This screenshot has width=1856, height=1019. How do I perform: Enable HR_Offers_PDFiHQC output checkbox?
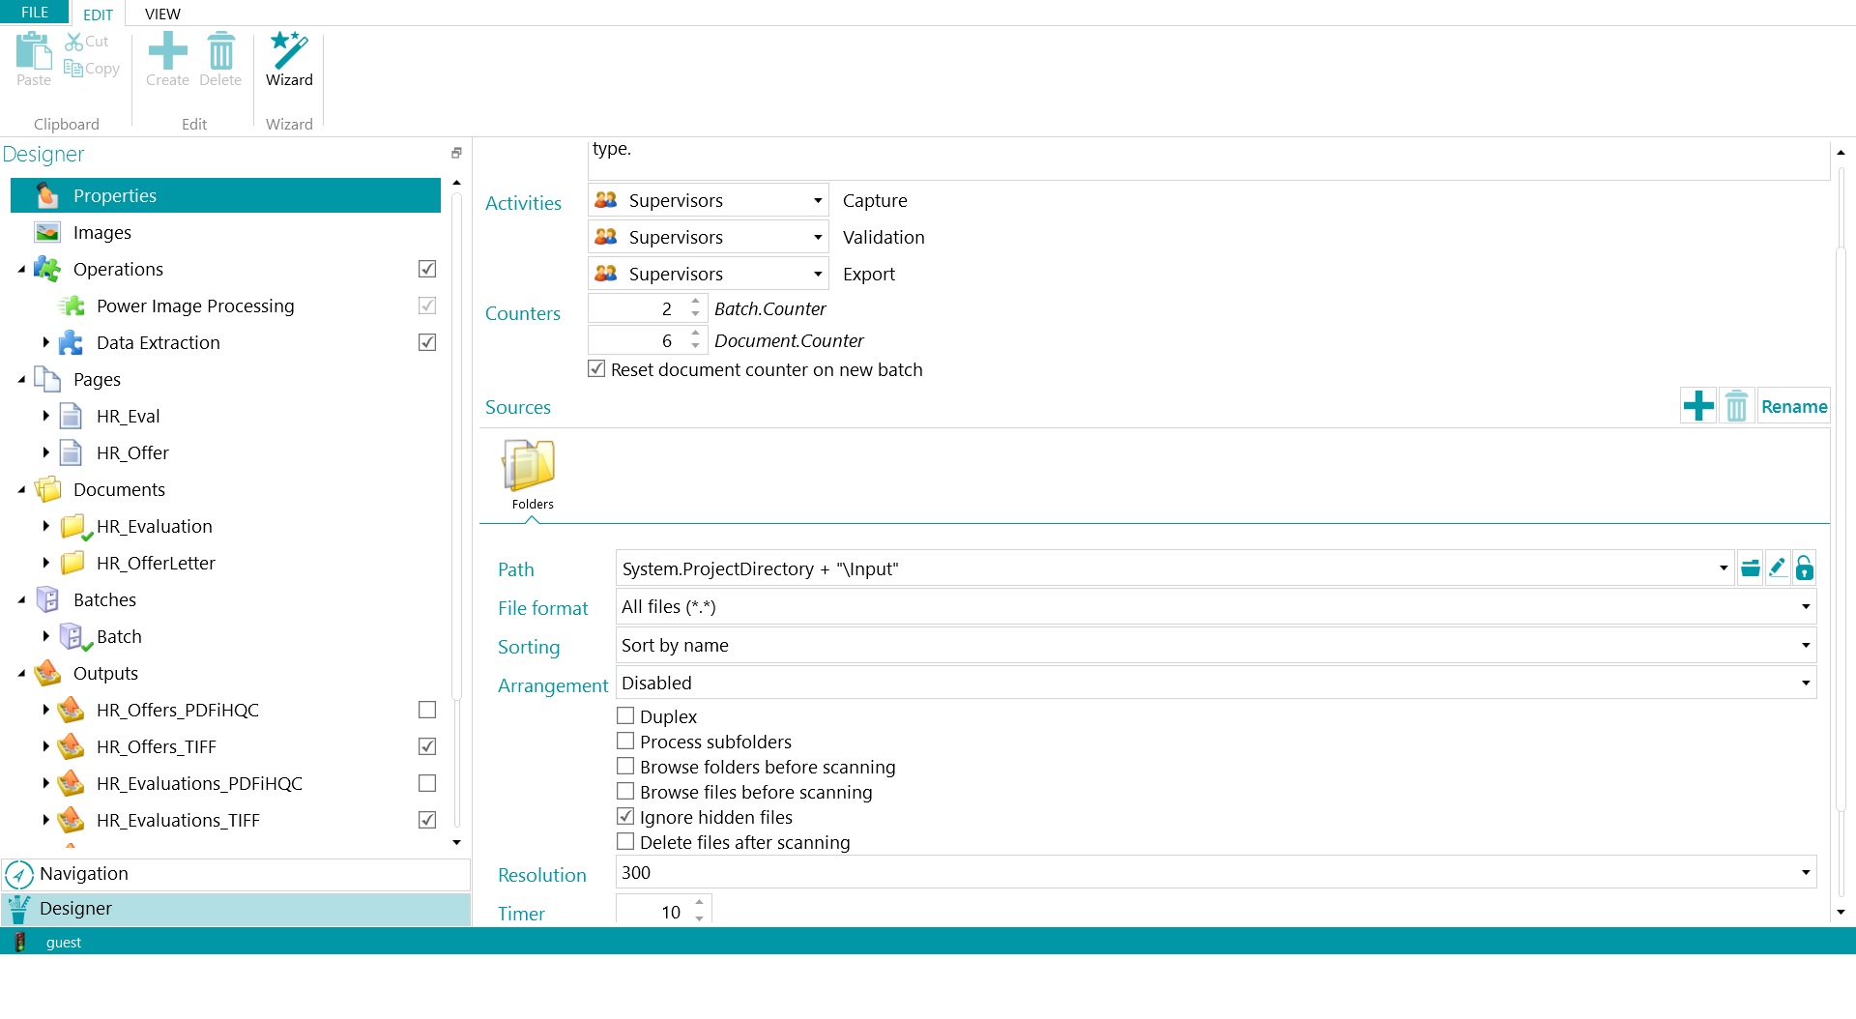point(427,710)
